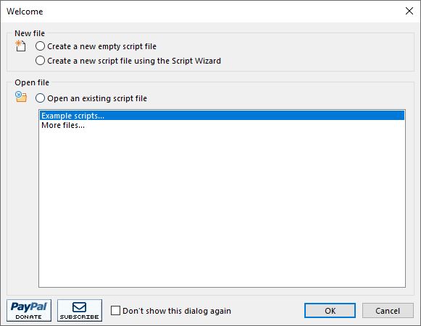421x326 pixels.
Task: Click the open folder icon
Action: [21, 97]
